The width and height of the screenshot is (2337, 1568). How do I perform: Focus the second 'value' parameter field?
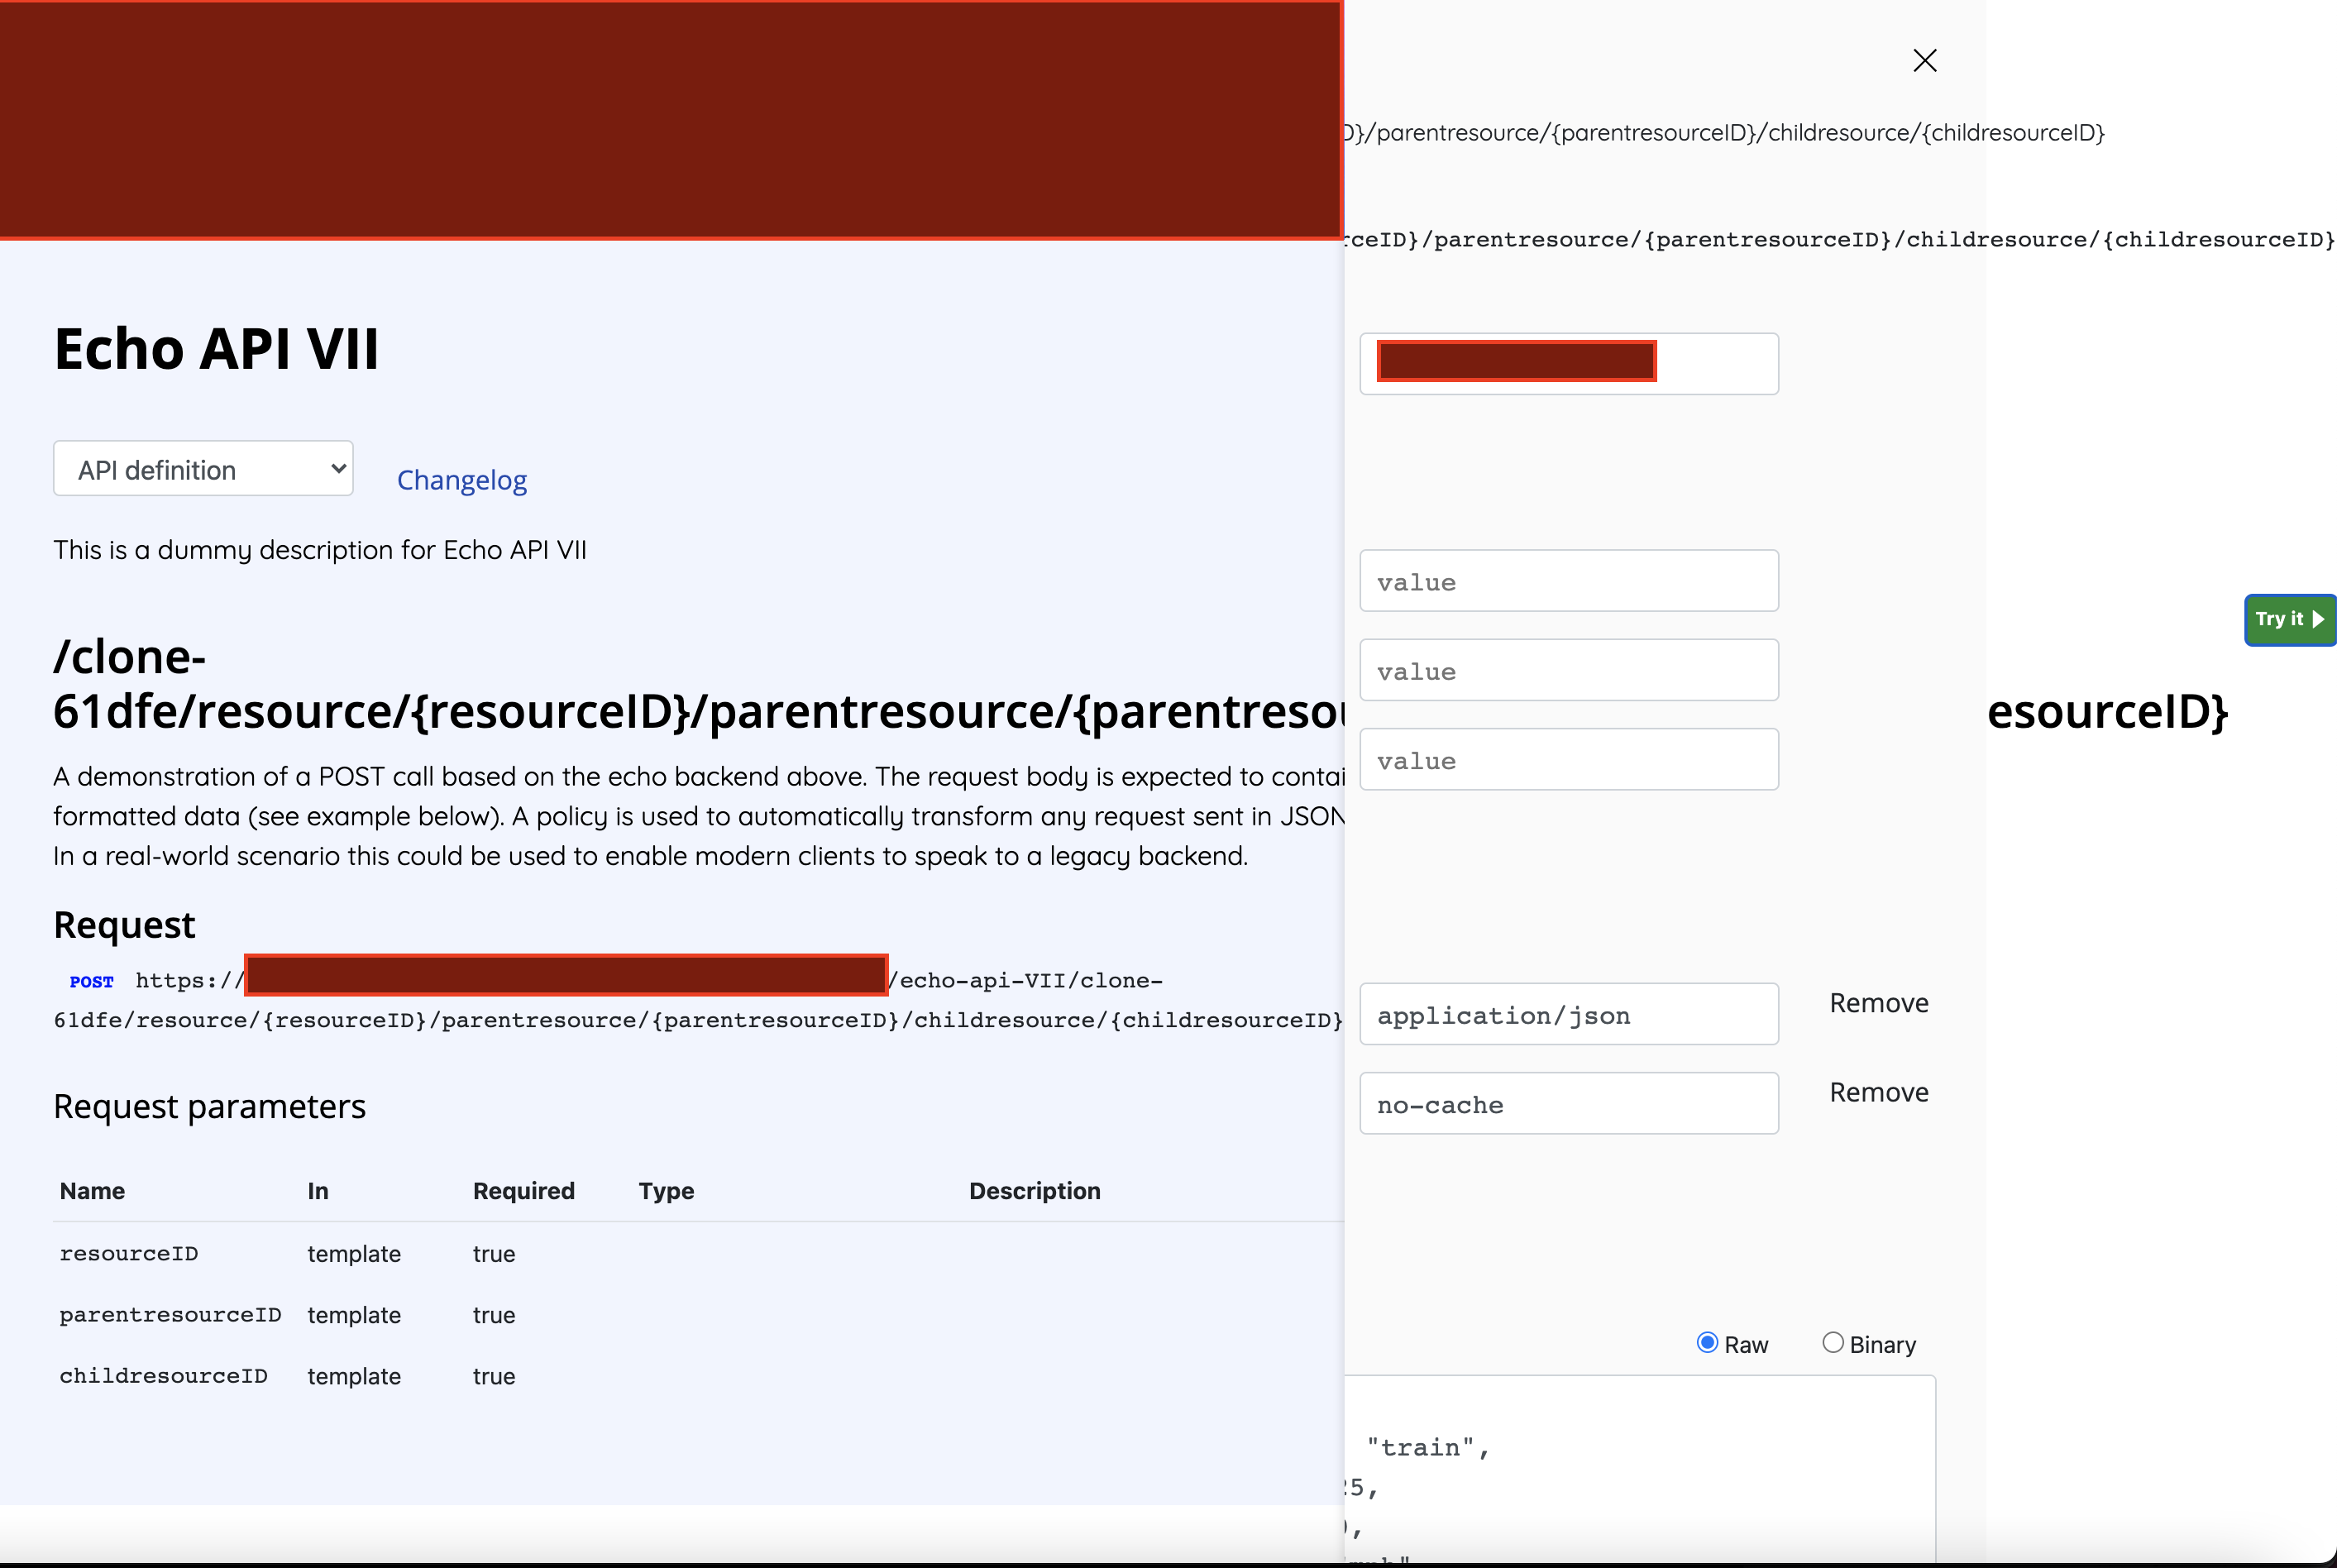(1569, 670)
